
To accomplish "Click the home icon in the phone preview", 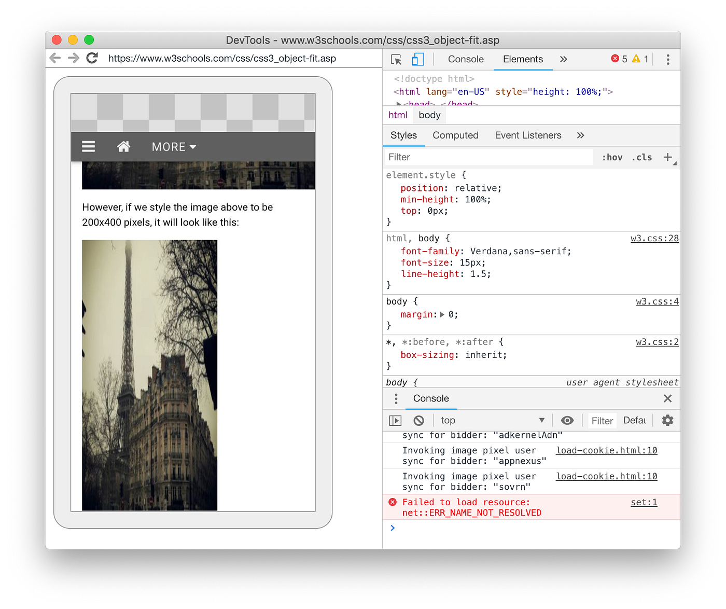I will (123, 146).
